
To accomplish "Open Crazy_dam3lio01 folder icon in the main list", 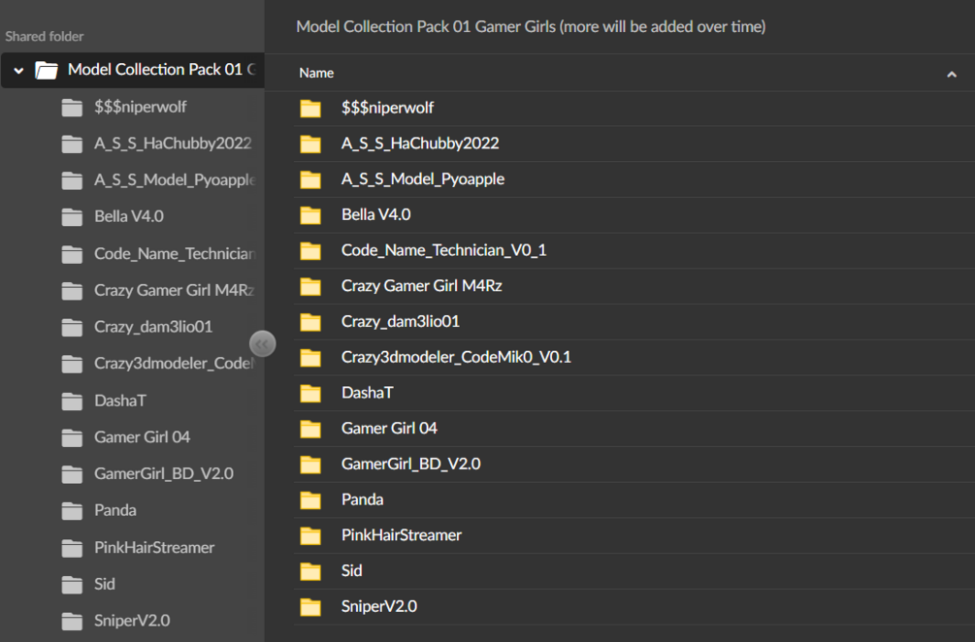I will click(x=310, y=321).
